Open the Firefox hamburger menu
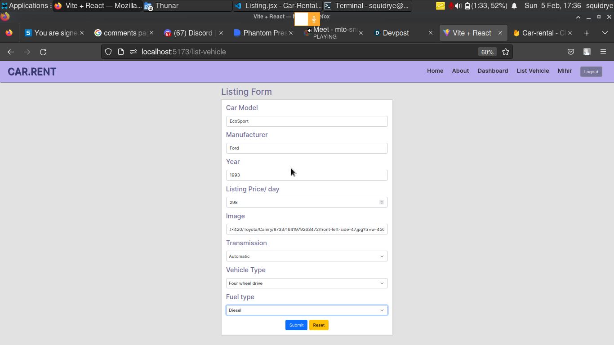The image size is (614, 345). coord(603,52)
